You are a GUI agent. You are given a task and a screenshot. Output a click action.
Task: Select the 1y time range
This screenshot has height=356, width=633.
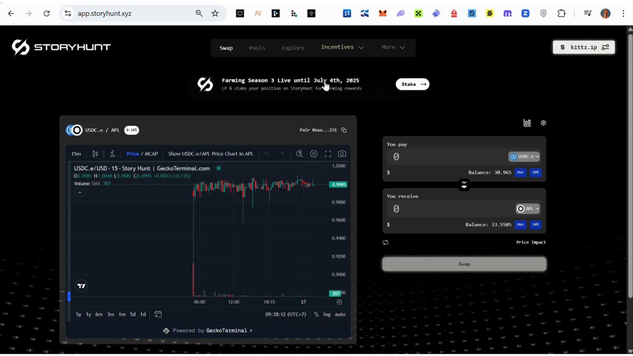(89, 314)
